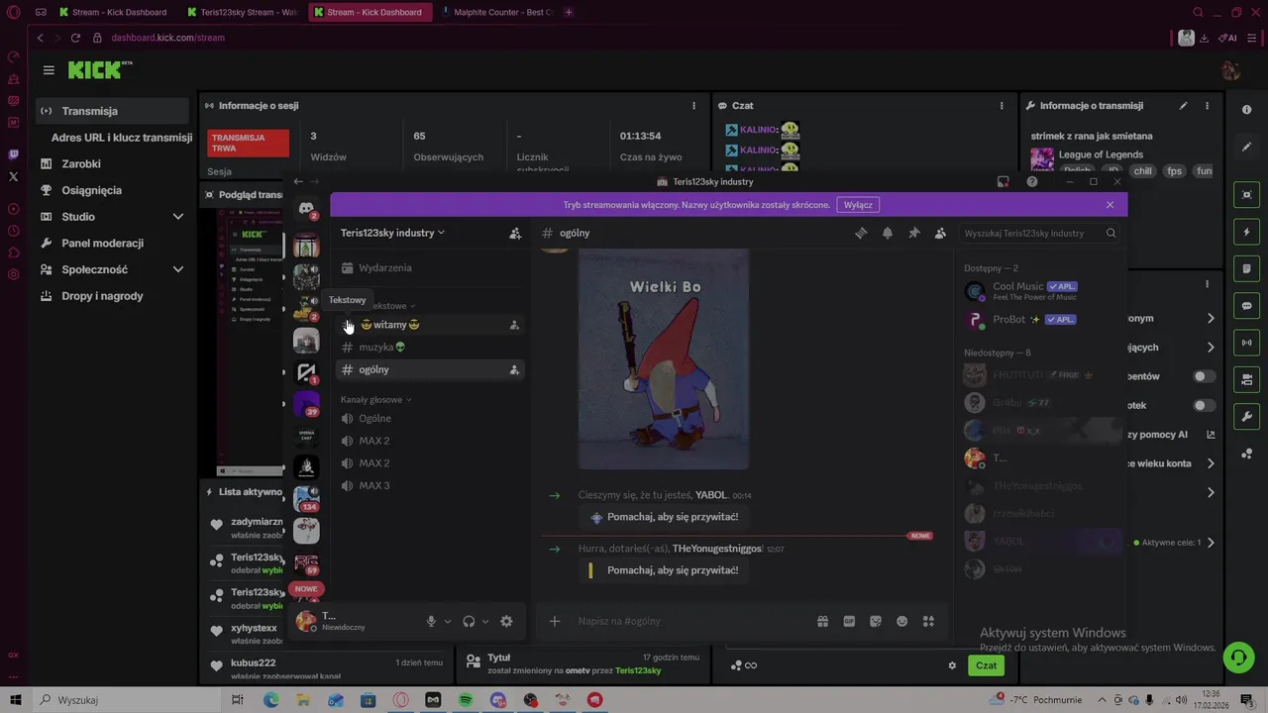Open Transmisja in Kick sidebar
Viewport: 1268px width, 713px height.
click(111, 111)
